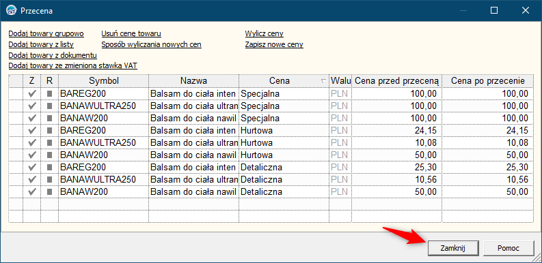Toggle Z checkmark for BANAW200 Hurtowa row
542x263 pixels.
(32, 155)
